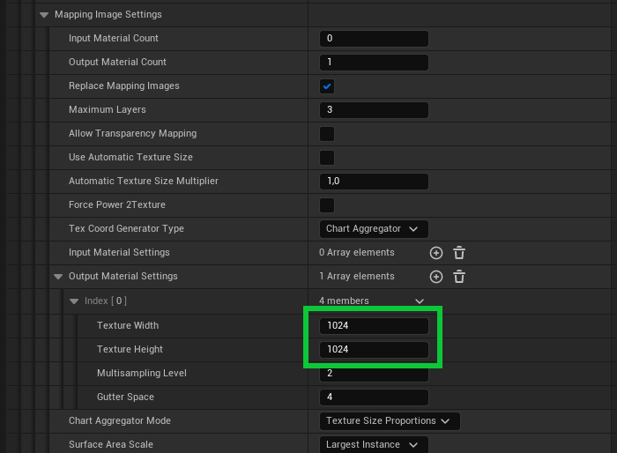Edit Automatic Texture Size Multiplier value
The height and width of the screenshot is (453, 617).
click(x=374, y=182)
